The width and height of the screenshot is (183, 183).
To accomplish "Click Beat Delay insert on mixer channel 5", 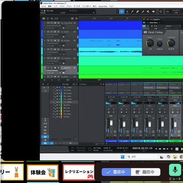I will tap(162, 88).
